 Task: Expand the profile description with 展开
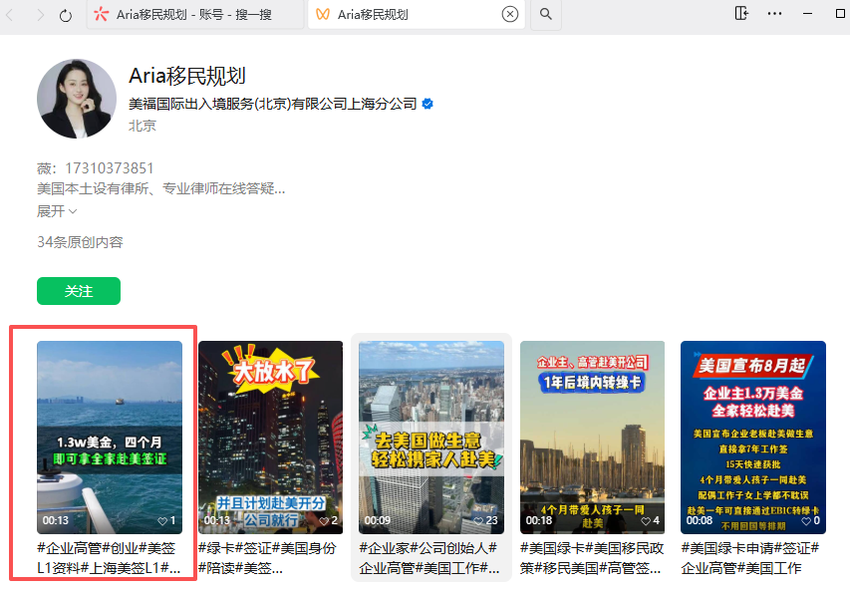[57, 211]
